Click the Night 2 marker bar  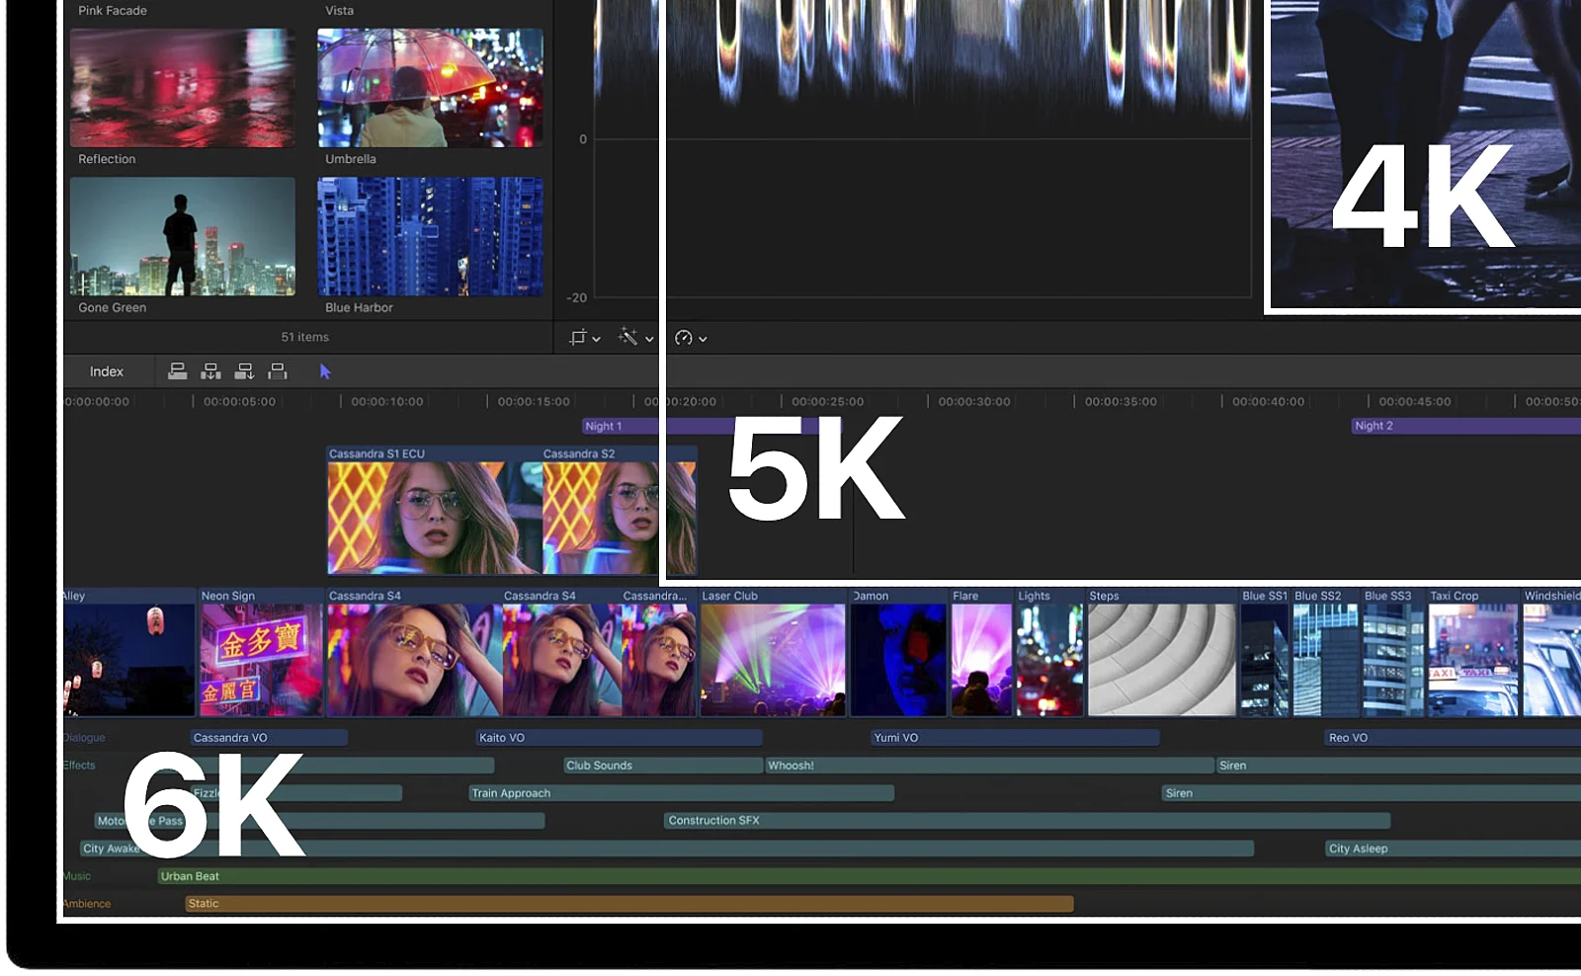[x=1465, y=426]
